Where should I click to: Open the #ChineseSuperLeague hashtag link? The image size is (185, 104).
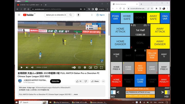coord(44,88)
